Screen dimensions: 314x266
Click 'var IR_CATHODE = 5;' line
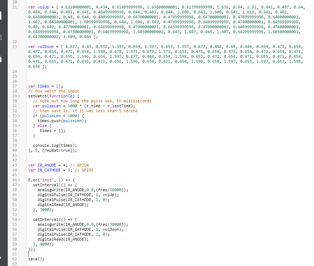(x=50, y=170)
